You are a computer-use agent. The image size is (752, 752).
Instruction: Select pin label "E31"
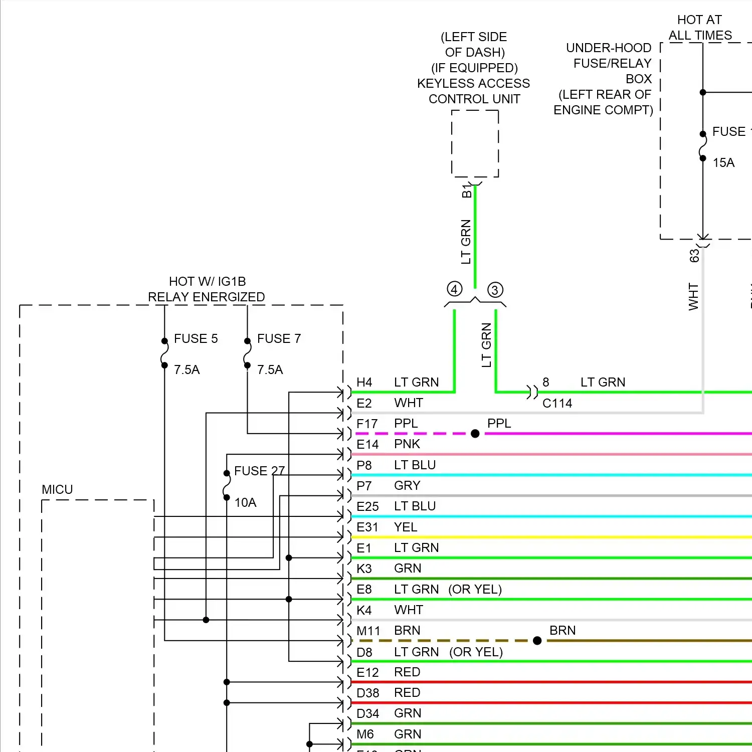click(x=367, y=527)
